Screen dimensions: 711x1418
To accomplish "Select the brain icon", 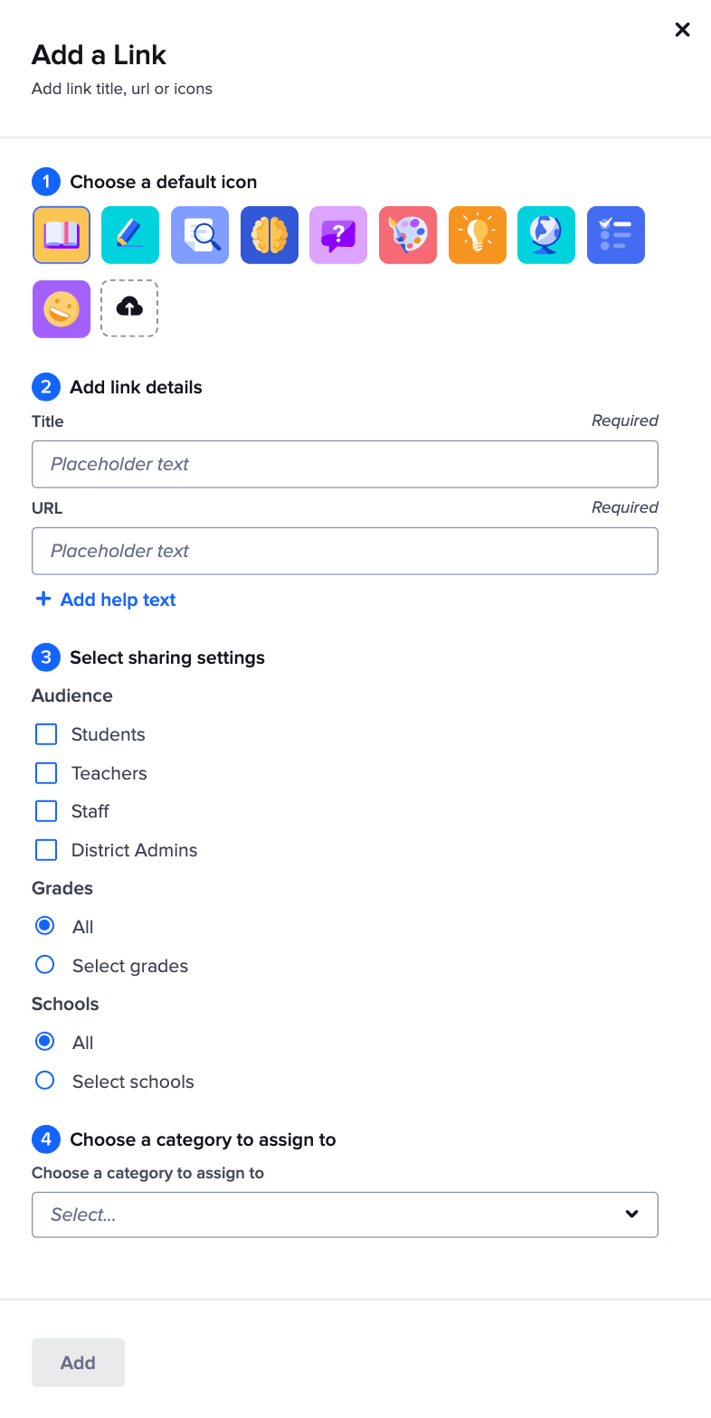I will pos(270,235).
